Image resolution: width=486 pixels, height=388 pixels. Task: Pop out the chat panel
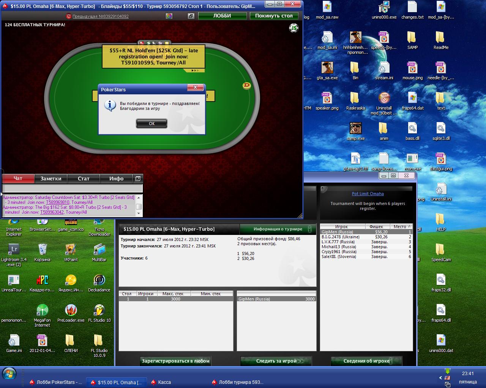coord(138,178)
